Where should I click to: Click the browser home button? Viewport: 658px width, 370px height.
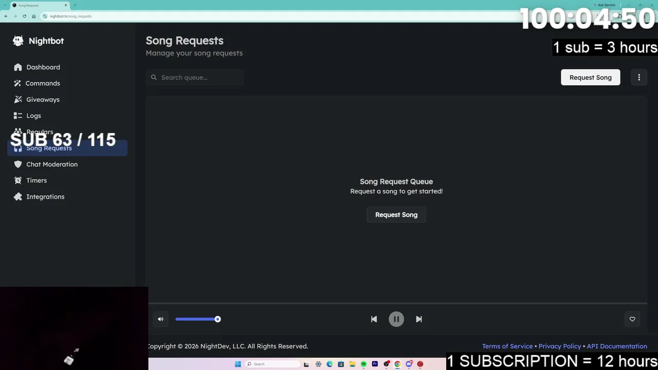(33, 16)
